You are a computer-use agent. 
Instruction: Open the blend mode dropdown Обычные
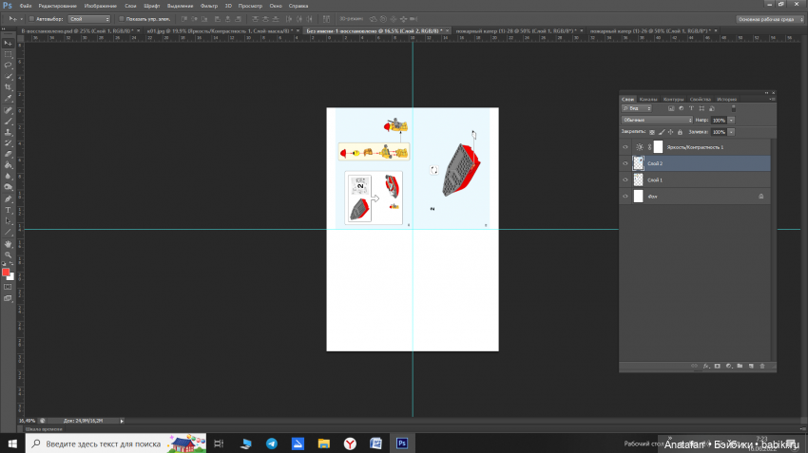pyautogui.click(x=656, y=121)
